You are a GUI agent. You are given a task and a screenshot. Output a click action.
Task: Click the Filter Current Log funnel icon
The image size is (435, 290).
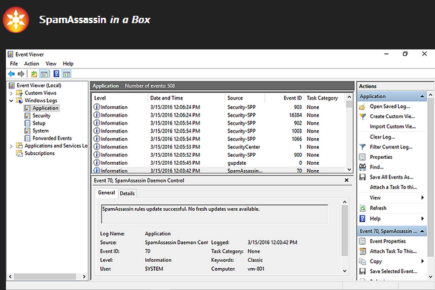pyautogui.click(x=362, y=147)
